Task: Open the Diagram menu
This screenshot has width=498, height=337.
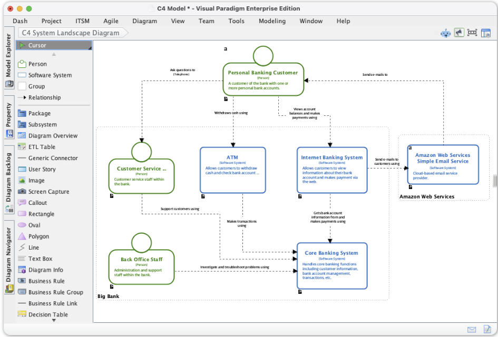Action: [x=144, y=21]
